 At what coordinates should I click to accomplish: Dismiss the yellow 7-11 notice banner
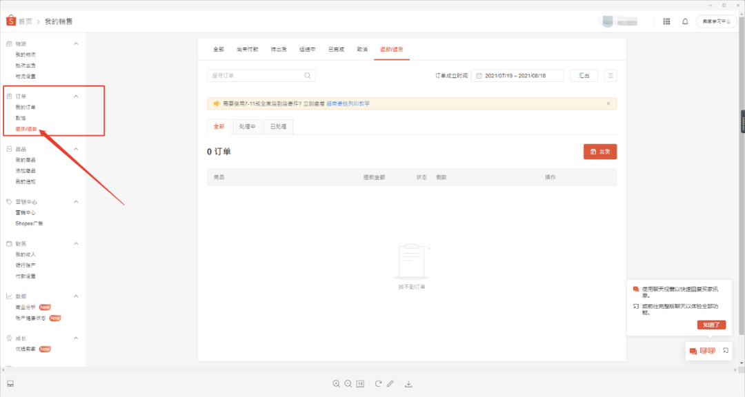(608, 103)
